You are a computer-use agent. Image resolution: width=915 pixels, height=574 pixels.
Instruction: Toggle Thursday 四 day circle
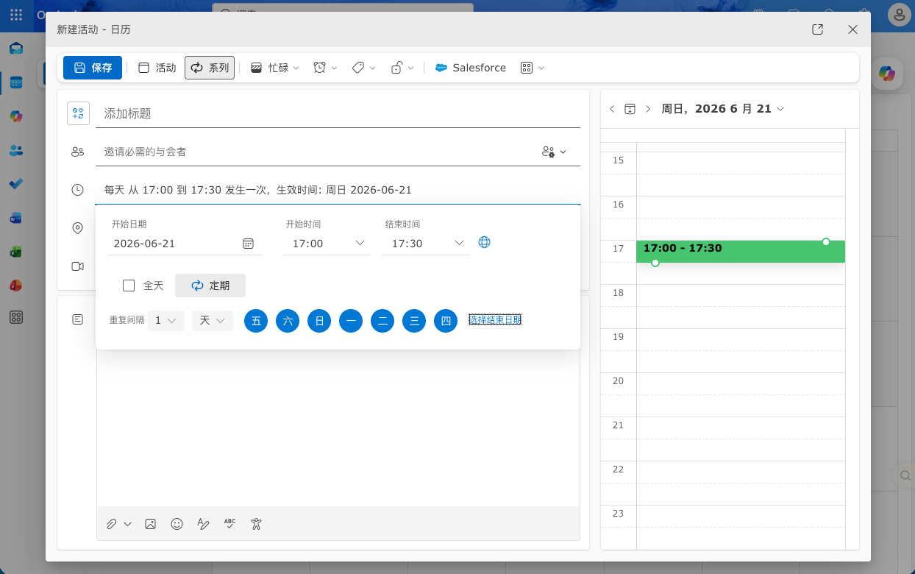(x=446, y=321)
